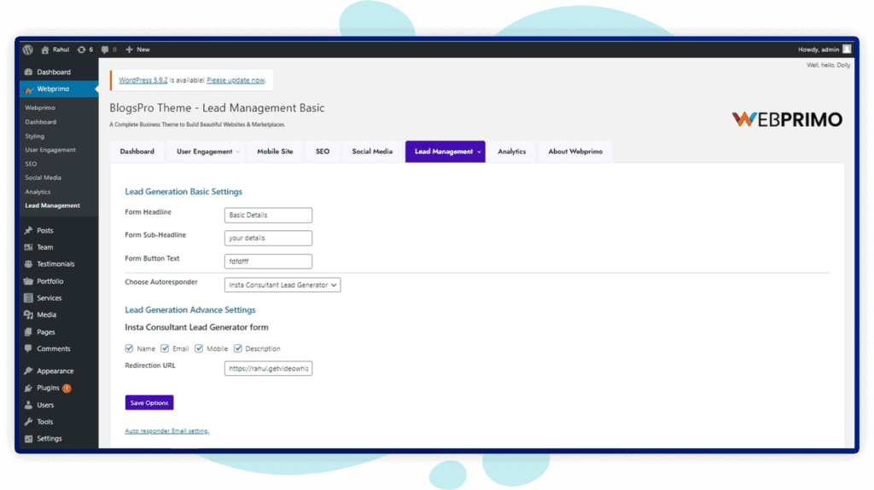Click the plus New content icon
Image resolution: width=874 pixels, height=490 pixels.
[130, 49]
